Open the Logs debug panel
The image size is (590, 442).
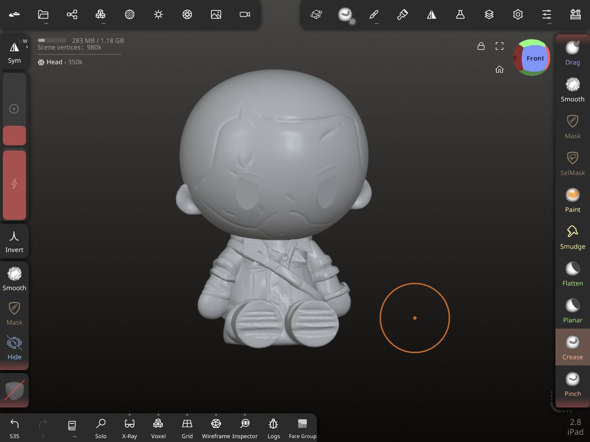273,428
